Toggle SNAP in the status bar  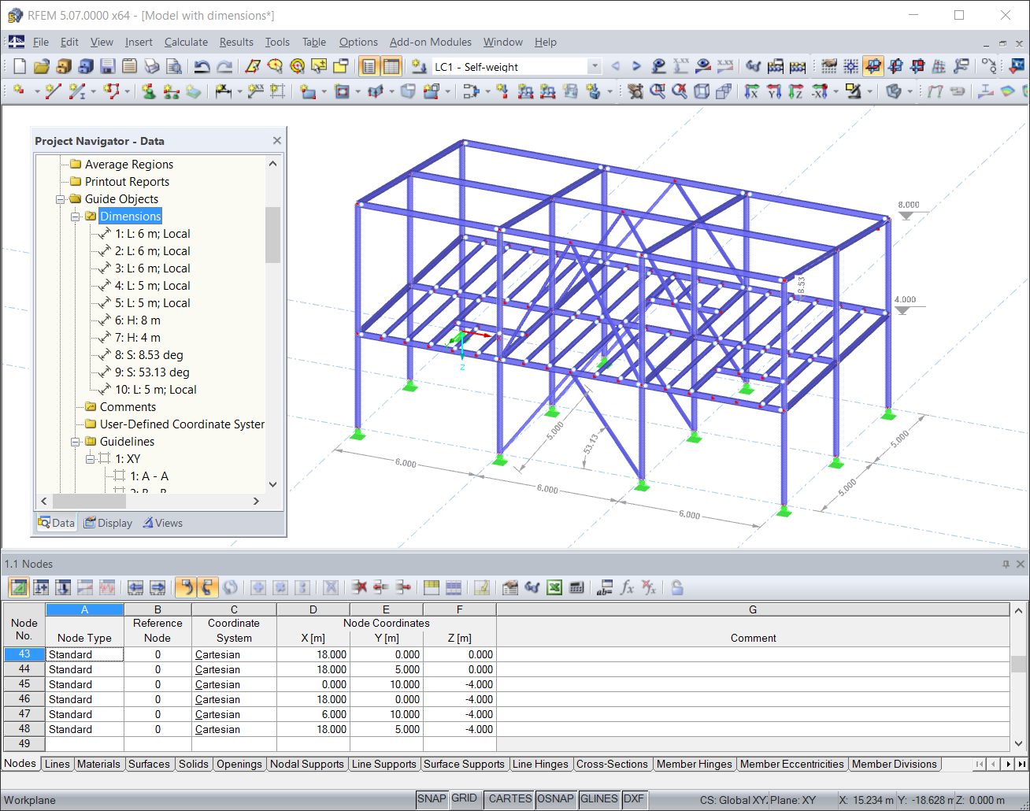(432, 799)
